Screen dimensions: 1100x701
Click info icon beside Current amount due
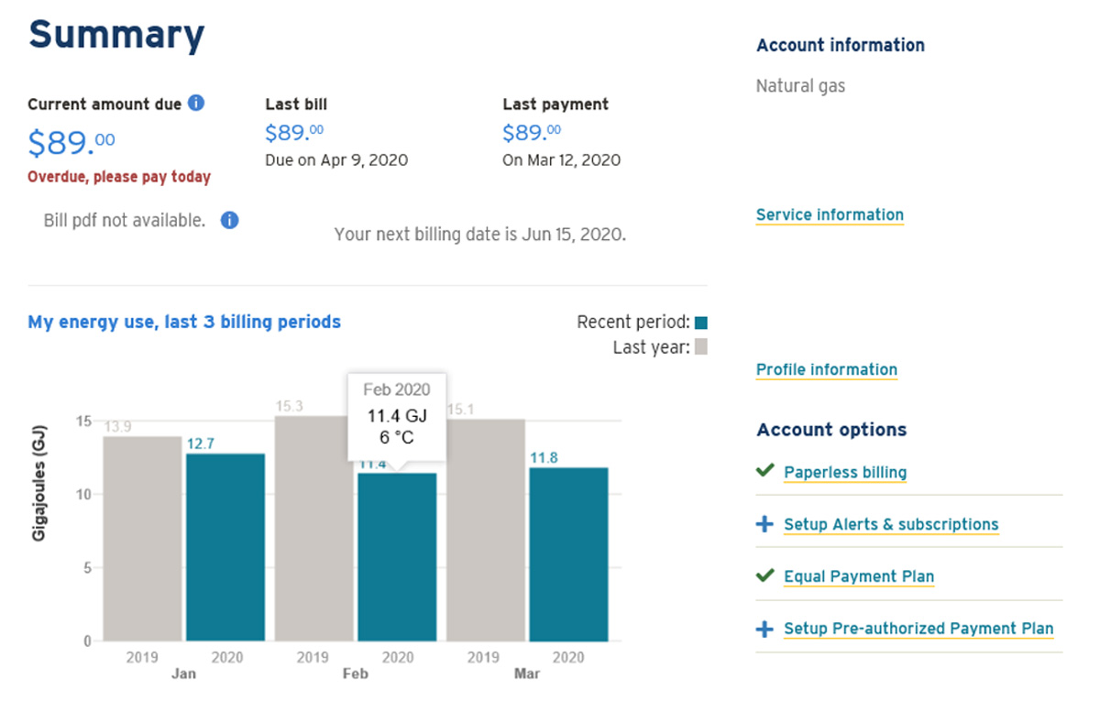pyautogui.click(x=196, y=104)
